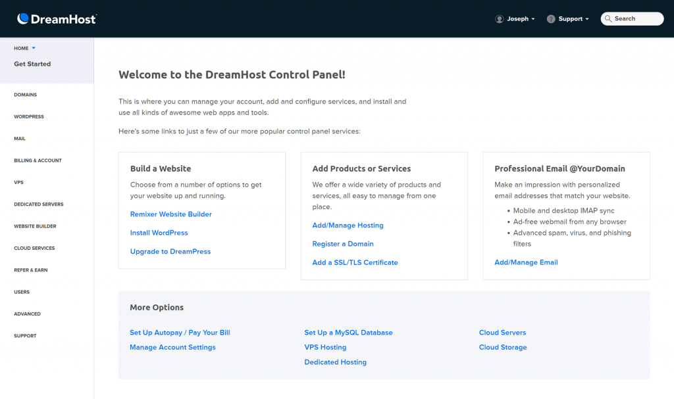Open BILLING & ACCOUNT sidebar section
Image resolution: width=674 pixels, height=399 pixels.
38,160
